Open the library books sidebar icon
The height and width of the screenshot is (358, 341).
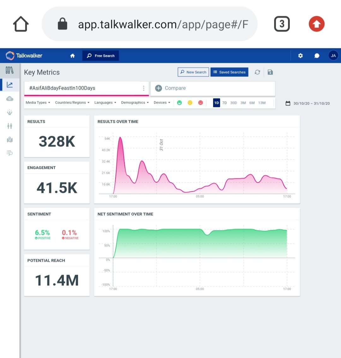point(9,70)
